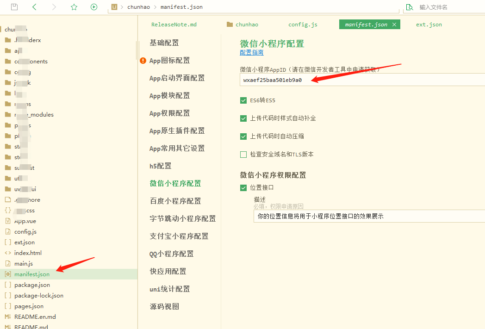The width and height of the screenshot is (485, 329).
Task: Select the manifest.json tab
Action: coord(366,25)
